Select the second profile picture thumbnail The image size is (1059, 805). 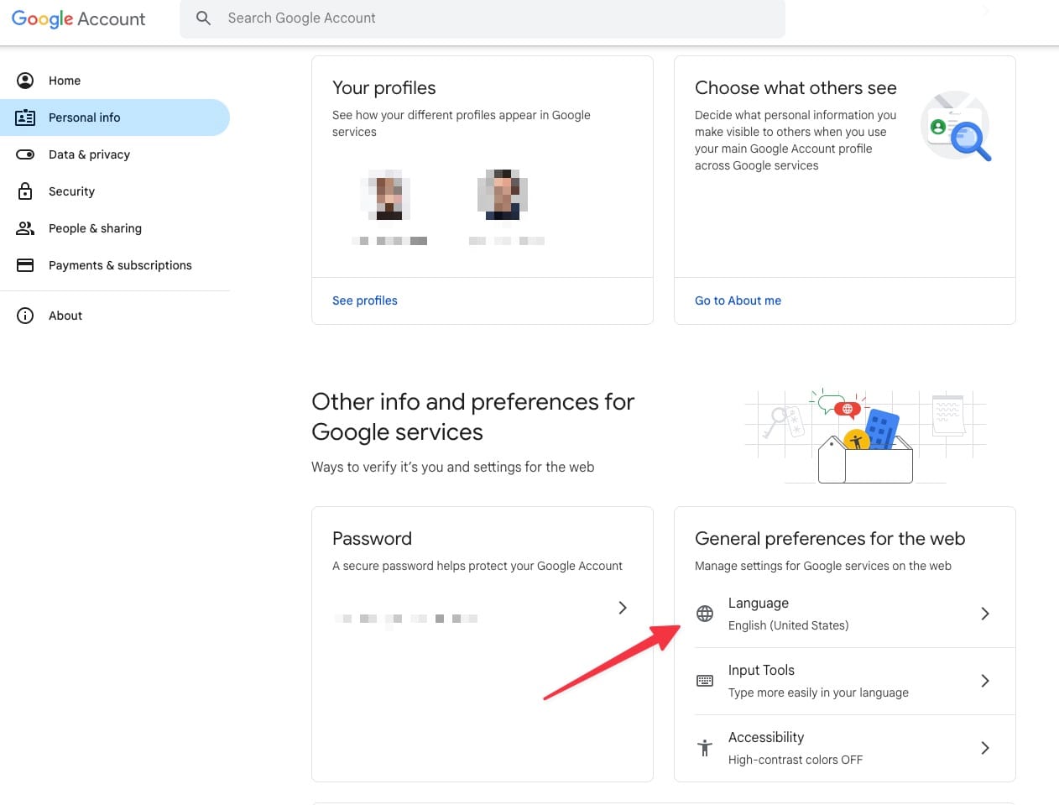coord(503,195)
